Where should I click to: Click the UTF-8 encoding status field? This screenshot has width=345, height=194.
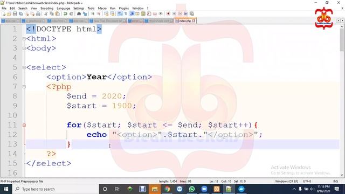(x=307, y=181)
